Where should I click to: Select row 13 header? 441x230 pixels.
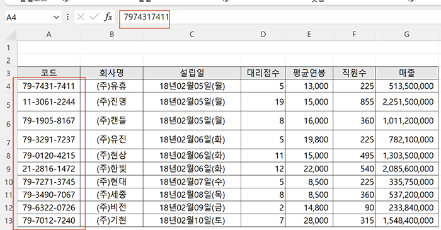[8, 221]
